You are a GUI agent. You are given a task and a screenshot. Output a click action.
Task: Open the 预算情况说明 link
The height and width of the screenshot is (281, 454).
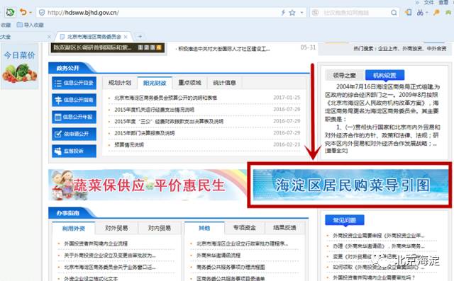(x=129, y=145)
